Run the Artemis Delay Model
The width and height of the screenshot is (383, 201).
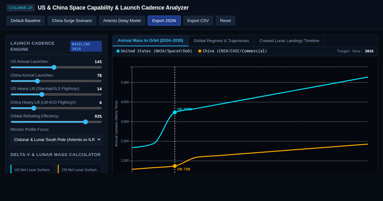pyautogui.click(x=122, y=21)
